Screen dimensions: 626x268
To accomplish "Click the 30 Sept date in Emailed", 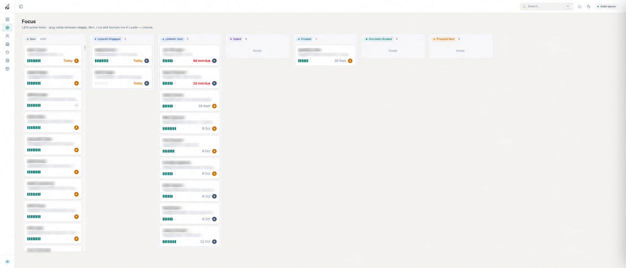I will tap(340, 61).
